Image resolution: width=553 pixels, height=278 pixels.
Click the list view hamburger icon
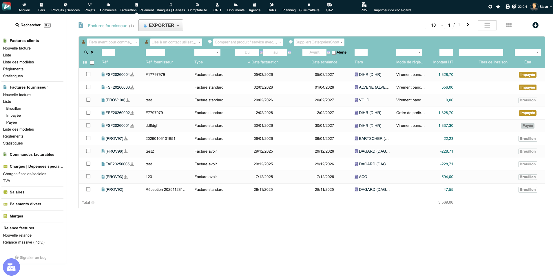[x=487, y=25]
